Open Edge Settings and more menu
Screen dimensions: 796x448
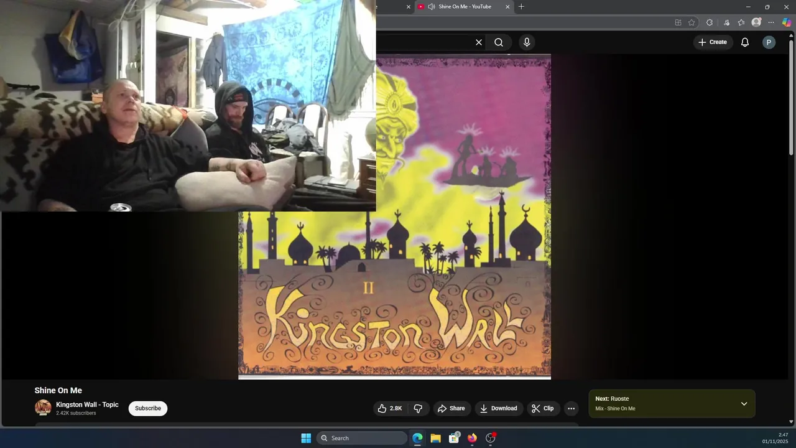tap(771, 22)
